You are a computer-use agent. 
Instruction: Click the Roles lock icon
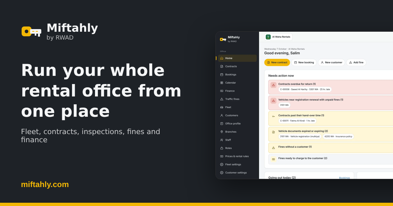point(222,148)
